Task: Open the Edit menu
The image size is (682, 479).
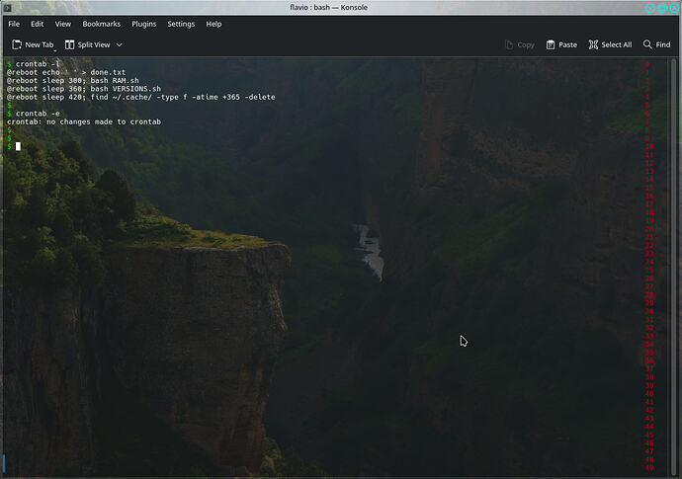Action: click(x=37, y=24)
